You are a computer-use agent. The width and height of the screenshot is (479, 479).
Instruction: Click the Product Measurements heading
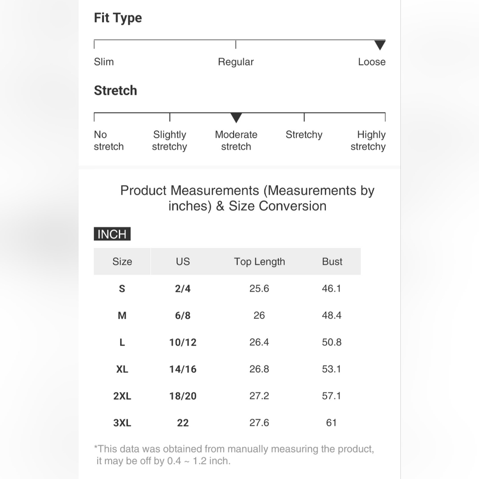247,198
